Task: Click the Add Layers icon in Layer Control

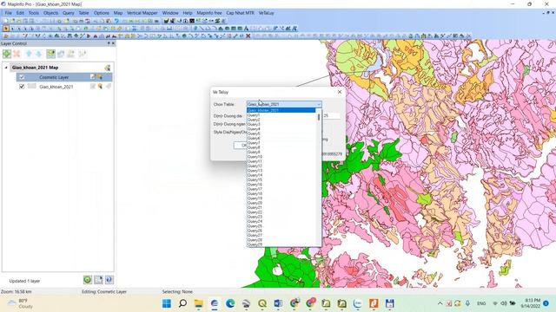Action: (7, 54)
